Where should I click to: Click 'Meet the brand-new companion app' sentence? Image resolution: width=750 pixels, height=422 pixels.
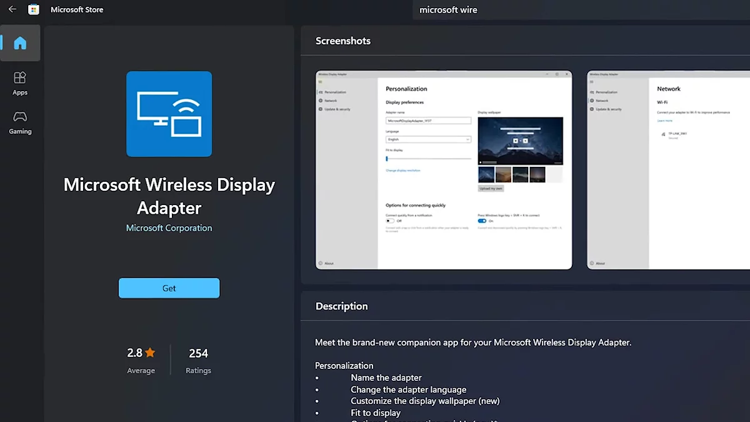[473, 343]
